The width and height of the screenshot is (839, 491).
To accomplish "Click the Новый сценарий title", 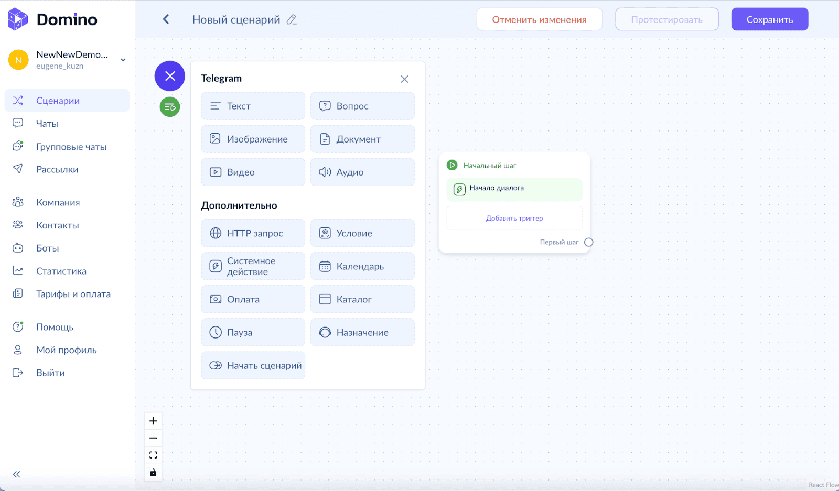I will tap(236, 19).
